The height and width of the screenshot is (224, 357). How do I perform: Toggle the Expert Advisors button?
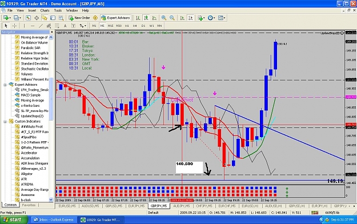115,18
